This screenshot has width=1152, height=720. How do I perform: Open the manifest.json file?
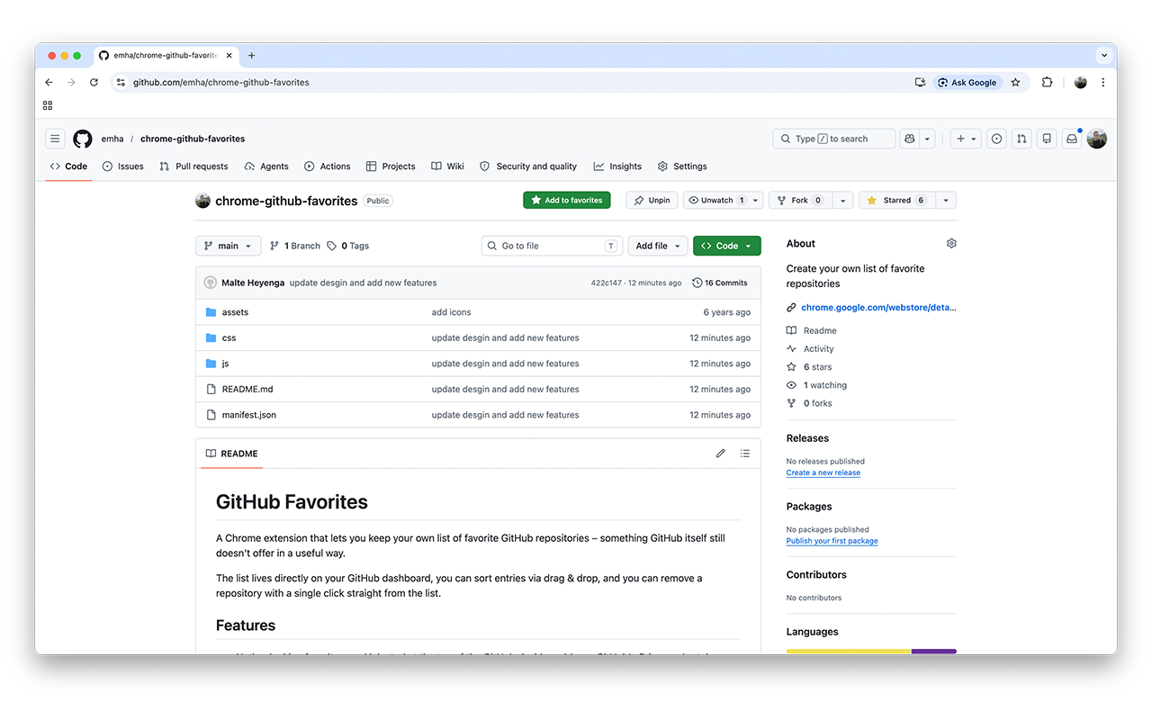(249, 415)
